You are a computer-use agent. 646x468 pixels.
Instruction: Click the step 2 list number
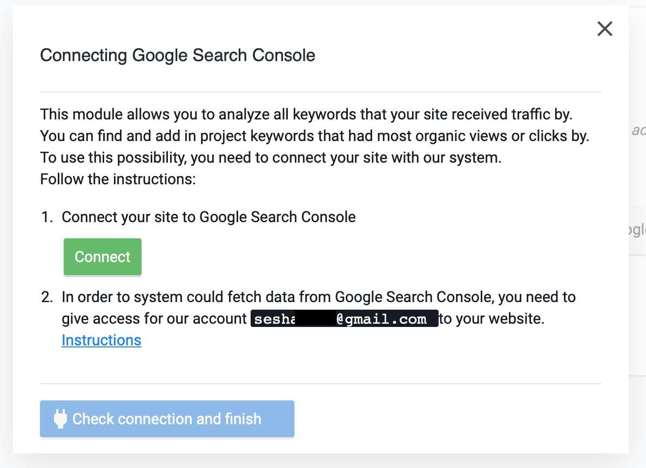point(47,297)
